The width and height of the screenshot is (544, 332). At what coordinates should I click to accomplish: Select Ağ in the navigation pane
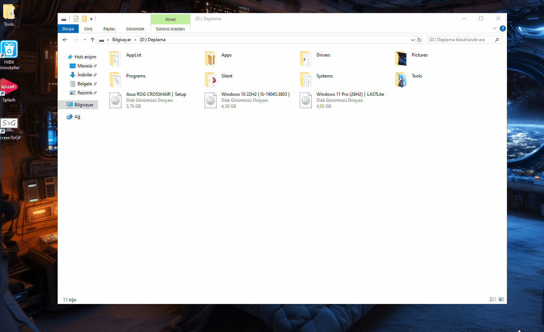point(73,117)
